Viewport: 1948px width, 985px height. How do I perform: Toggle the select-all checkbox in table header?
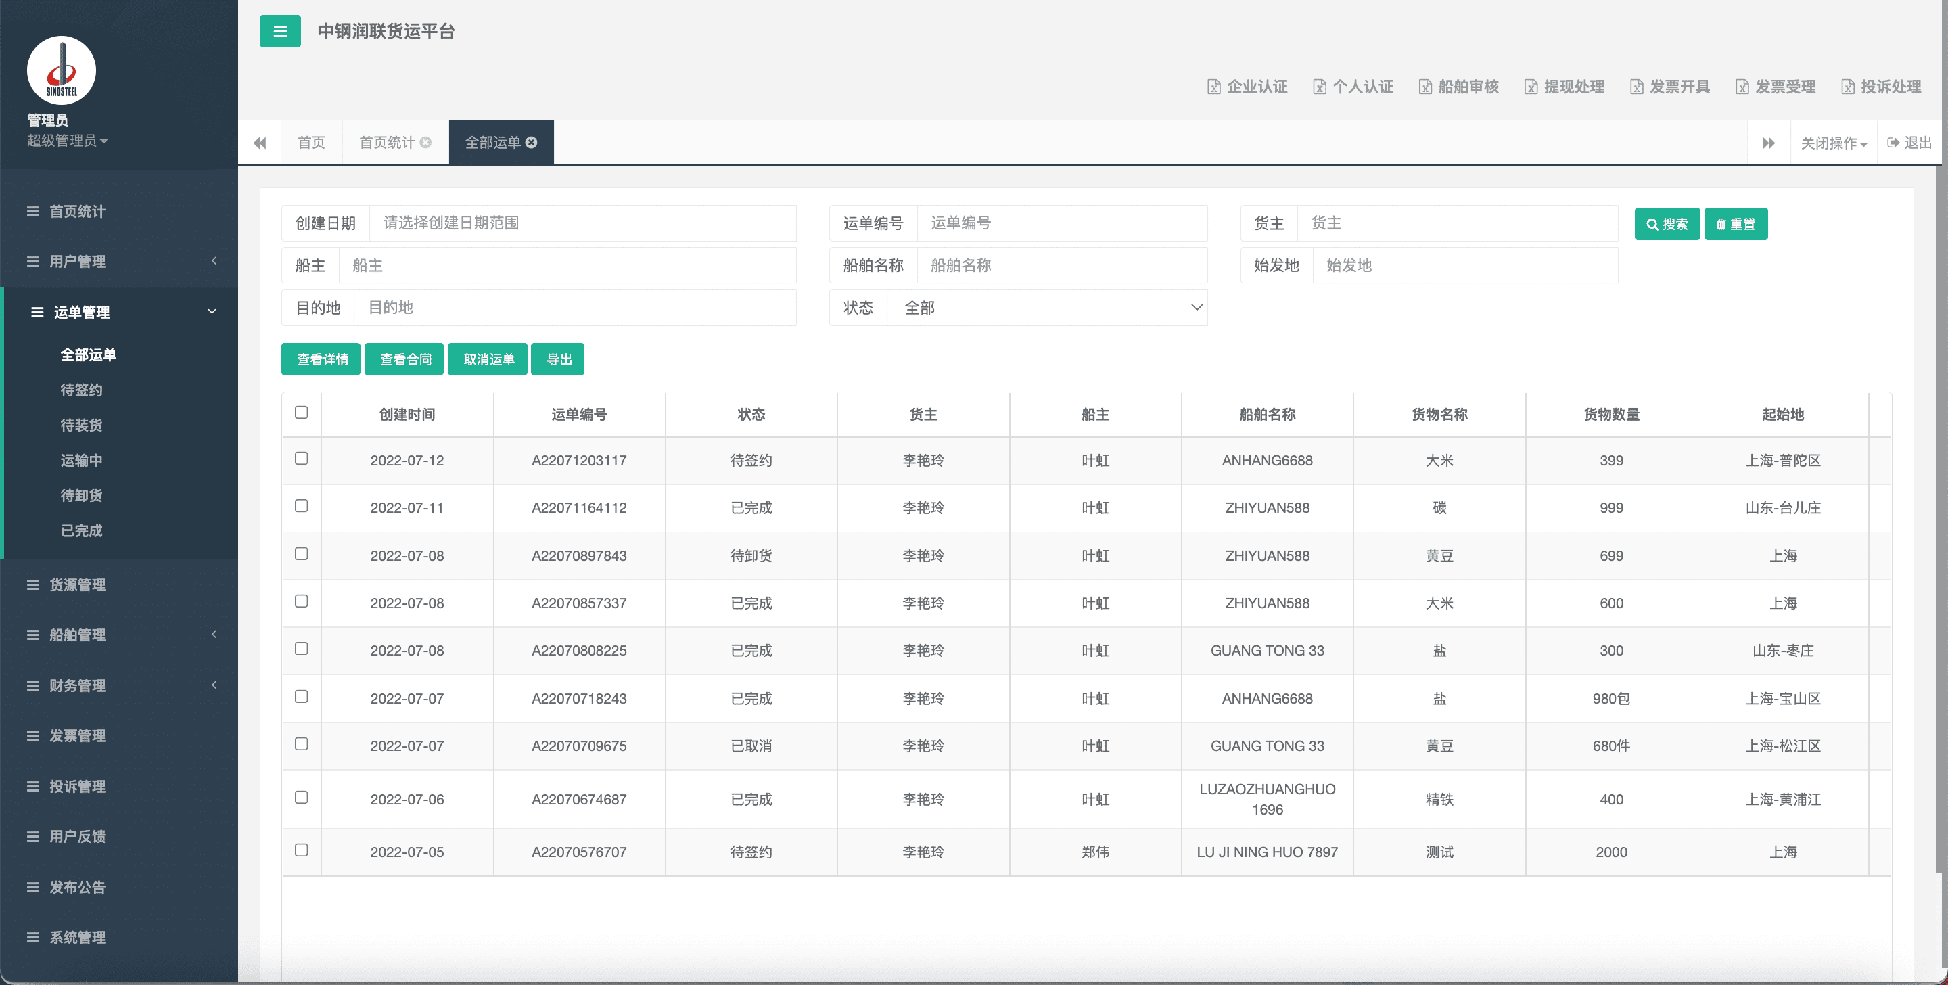301,412
